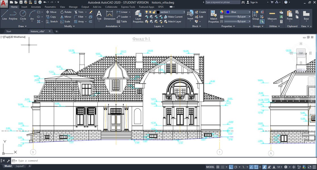Switch to the Layout1 tab
Screen dimensions: 317x170
tap(20, 166)
